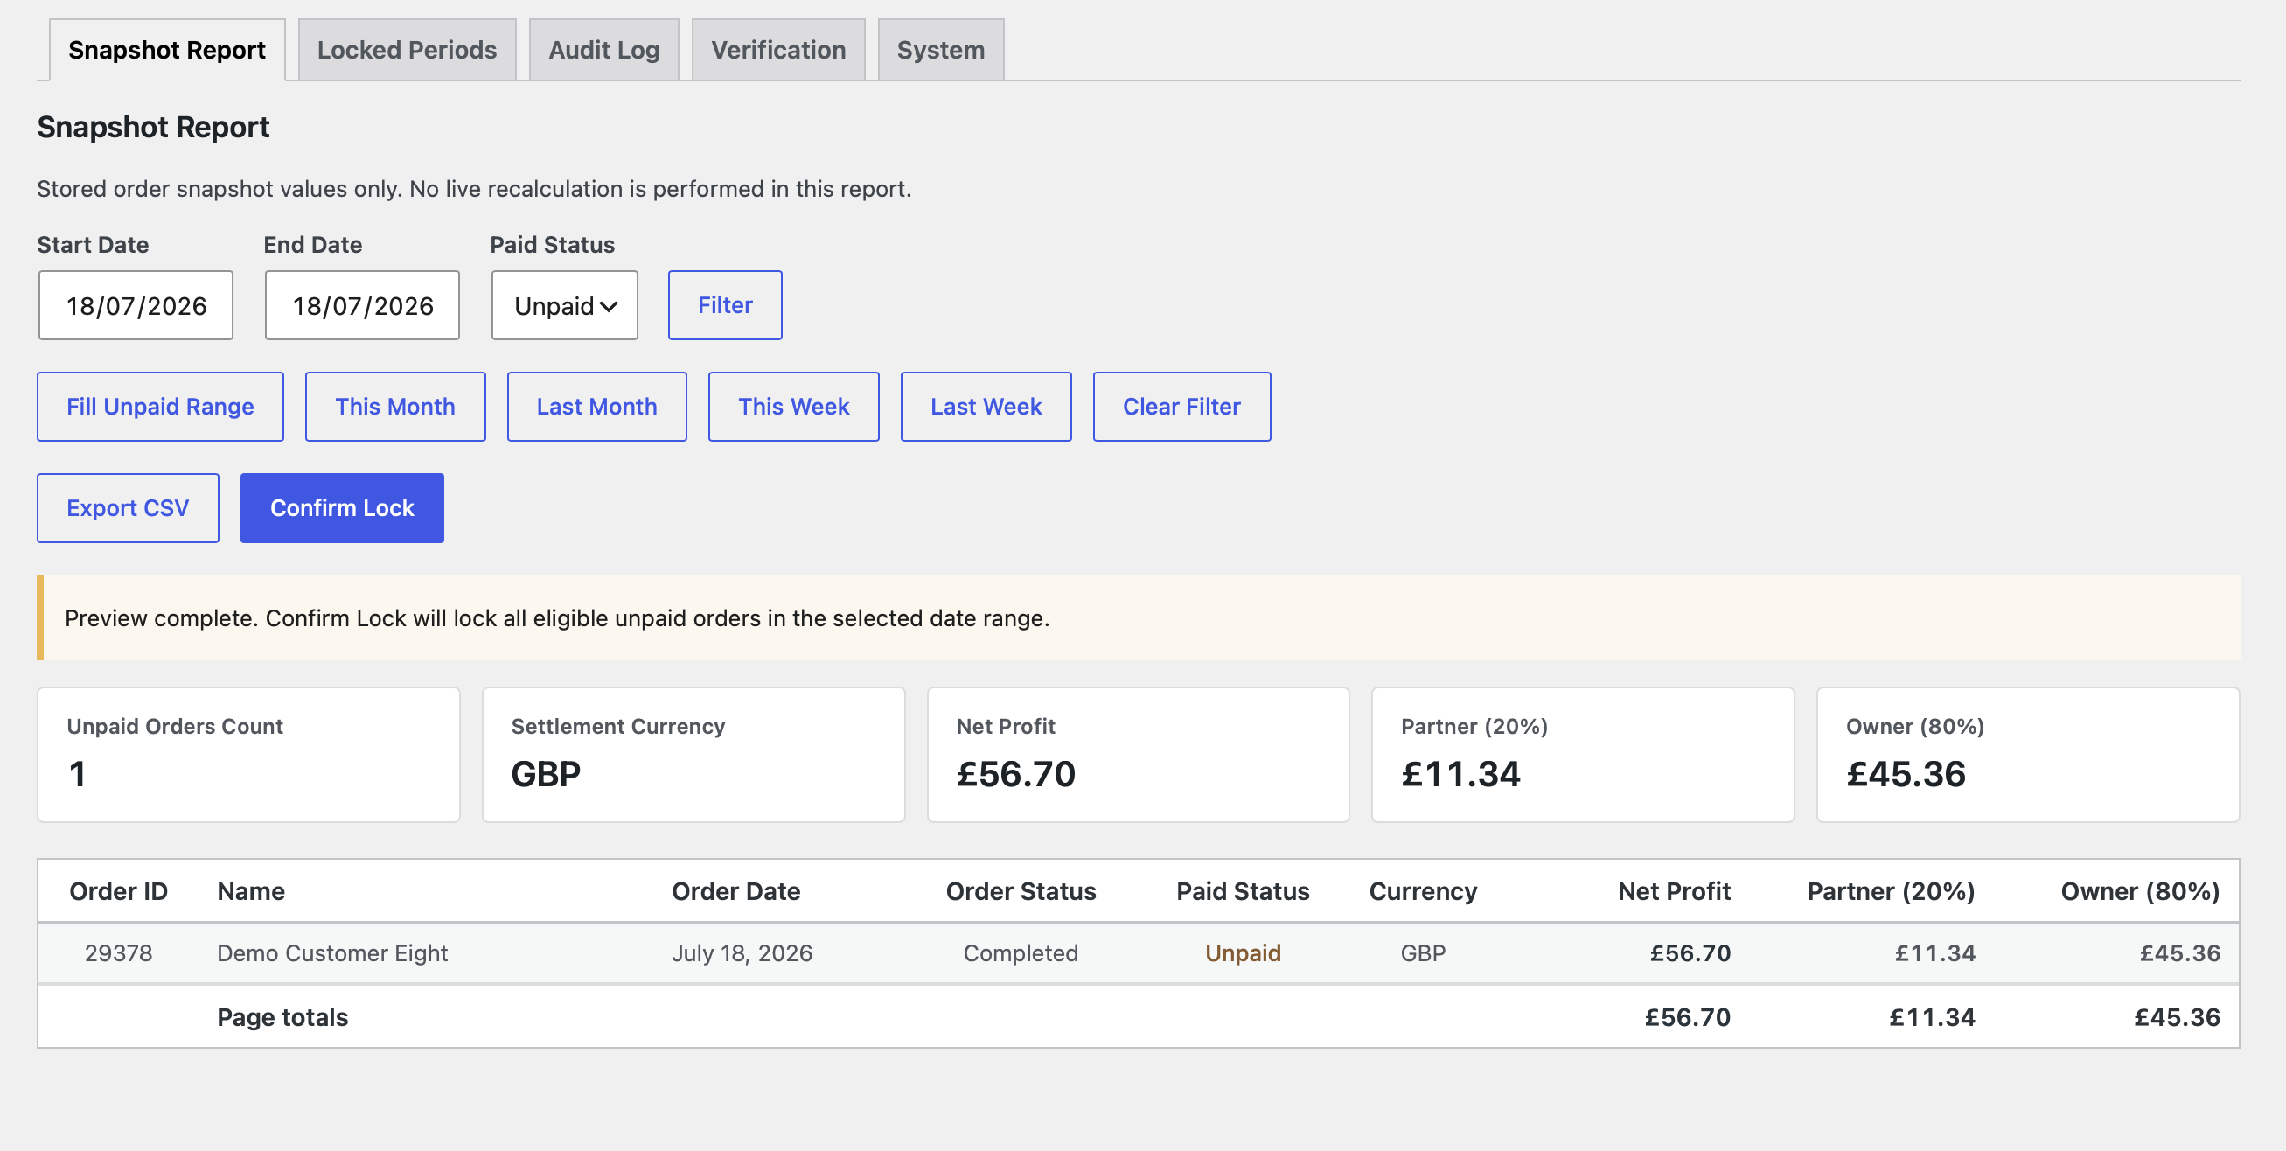Viewport: 2286px width, 1151px height.
Task: Select the This Month quick range
Action: (395, 407)
